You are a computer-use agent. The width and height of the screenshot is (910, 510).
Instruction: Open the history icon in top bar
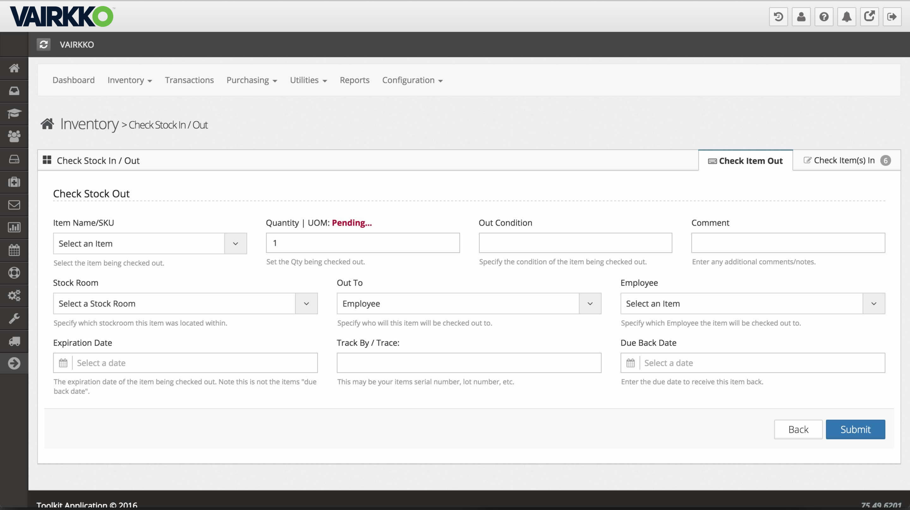point(778,17)
